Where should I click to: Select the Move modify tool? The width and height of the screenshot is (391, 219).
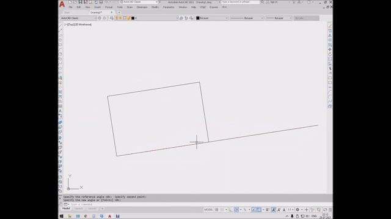coord(330,49)
